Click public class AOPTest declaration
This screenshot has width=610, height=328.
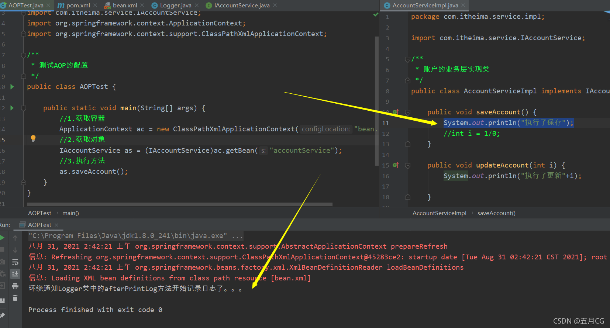click(x=71, y=87)
